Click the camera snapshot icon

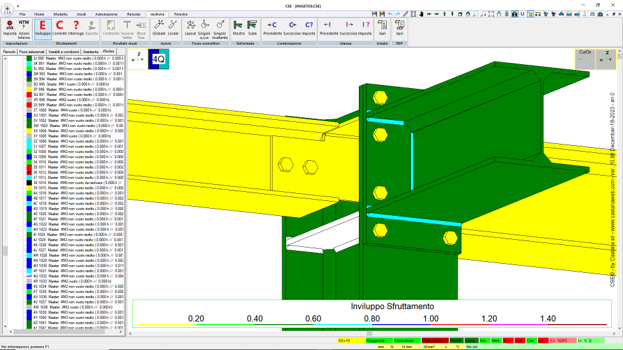(600, 14)
